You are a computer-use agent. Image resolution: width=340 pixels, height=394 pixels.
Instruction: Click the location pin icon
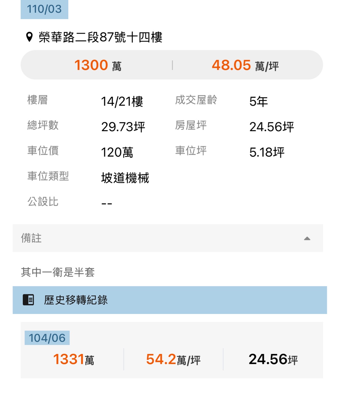pos(29,37)
